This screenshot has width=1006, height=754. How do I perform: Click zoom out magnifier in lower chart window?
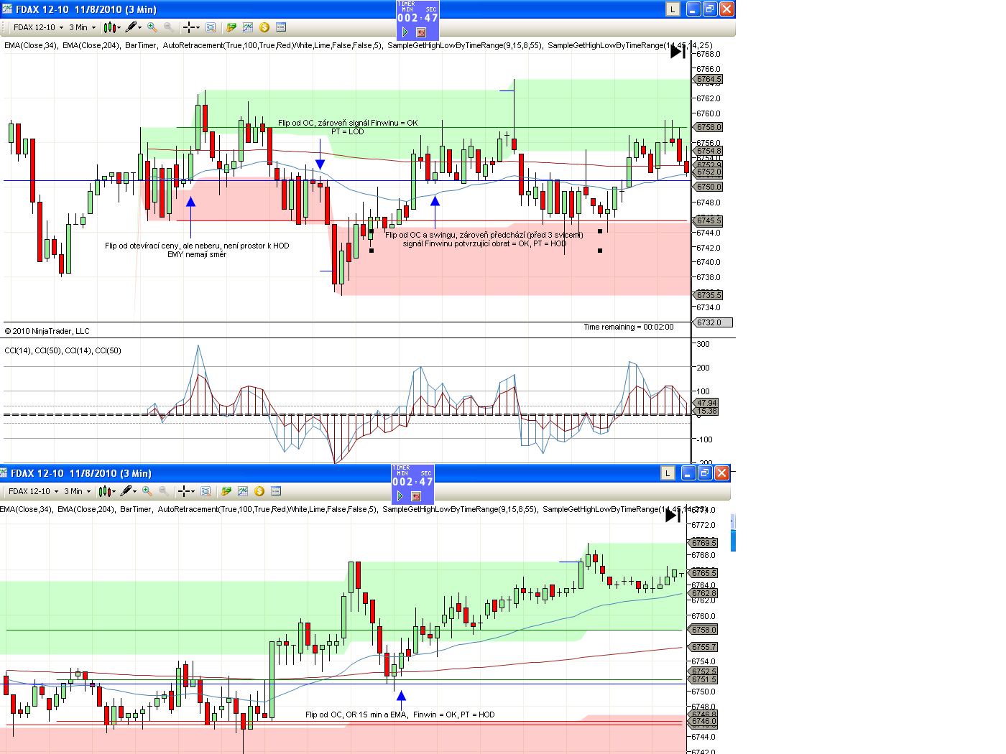tap(163, 491)
